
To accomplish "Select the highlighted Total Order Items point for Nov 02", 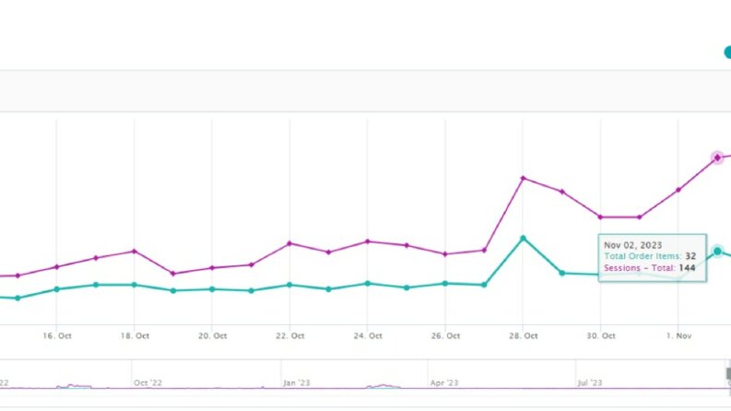I will [717, 252].
